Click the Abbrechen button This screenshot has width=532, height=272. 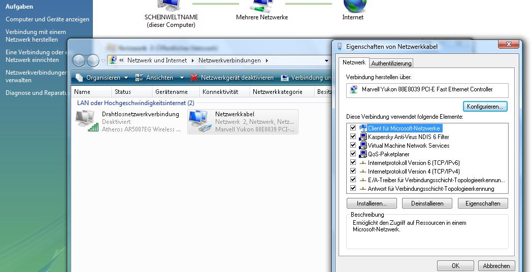(496, 265)
